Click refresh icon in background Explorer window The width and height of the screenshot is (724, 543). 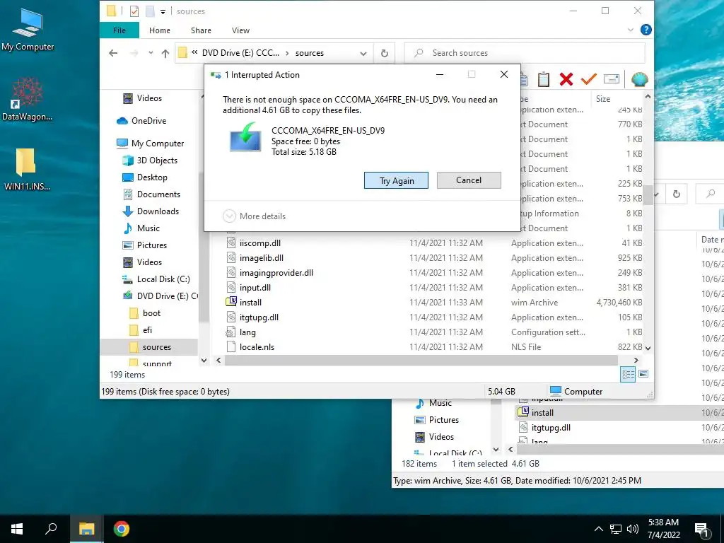pos(677,194)
